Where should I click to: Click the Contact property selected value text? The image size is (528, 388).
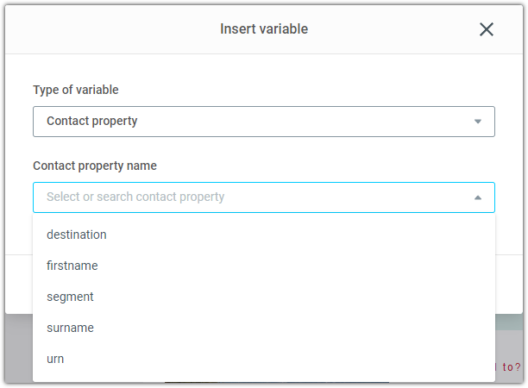click(x=92, y=122)
